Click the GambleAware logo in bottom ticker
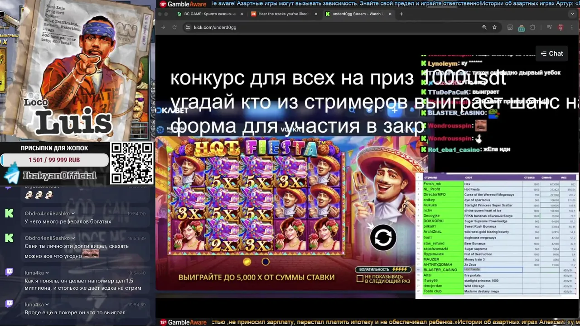This screenshot has height=326, width=580. pos(183,322)
